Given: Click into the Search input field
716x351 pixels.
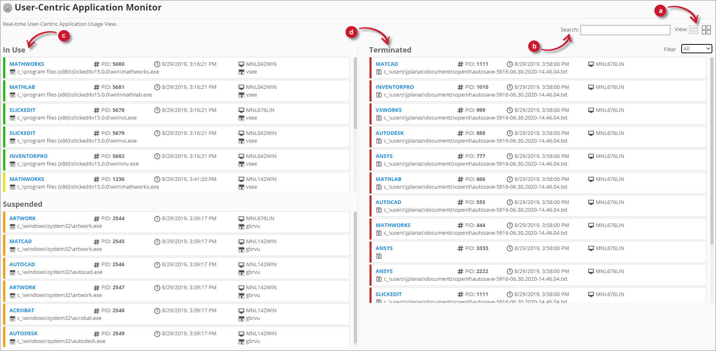Looking at the screenshot, I should click(625, 30).
